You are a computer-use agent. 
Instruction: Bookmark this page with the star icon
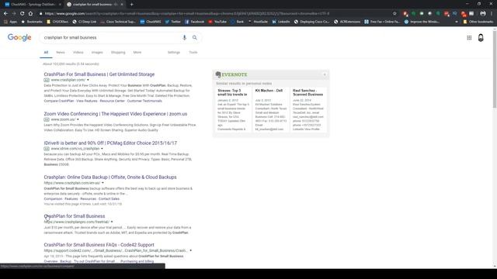coord(394,14)
